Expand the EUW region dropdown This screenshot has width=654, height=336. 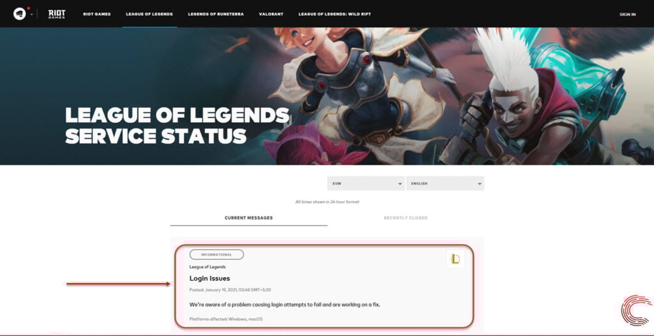[x=366, y=183]
